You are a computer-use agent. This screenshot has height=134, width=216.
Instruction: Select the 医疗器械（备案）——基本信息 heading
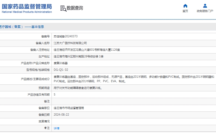coord(22,27)
